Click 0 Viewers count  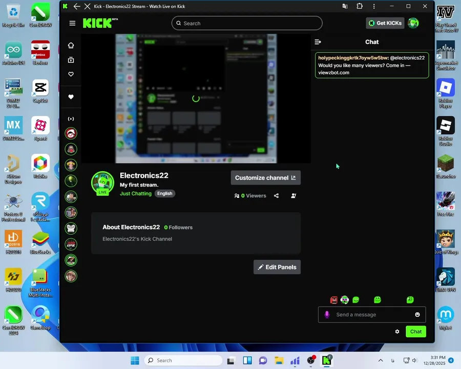[x=250, y=196]
